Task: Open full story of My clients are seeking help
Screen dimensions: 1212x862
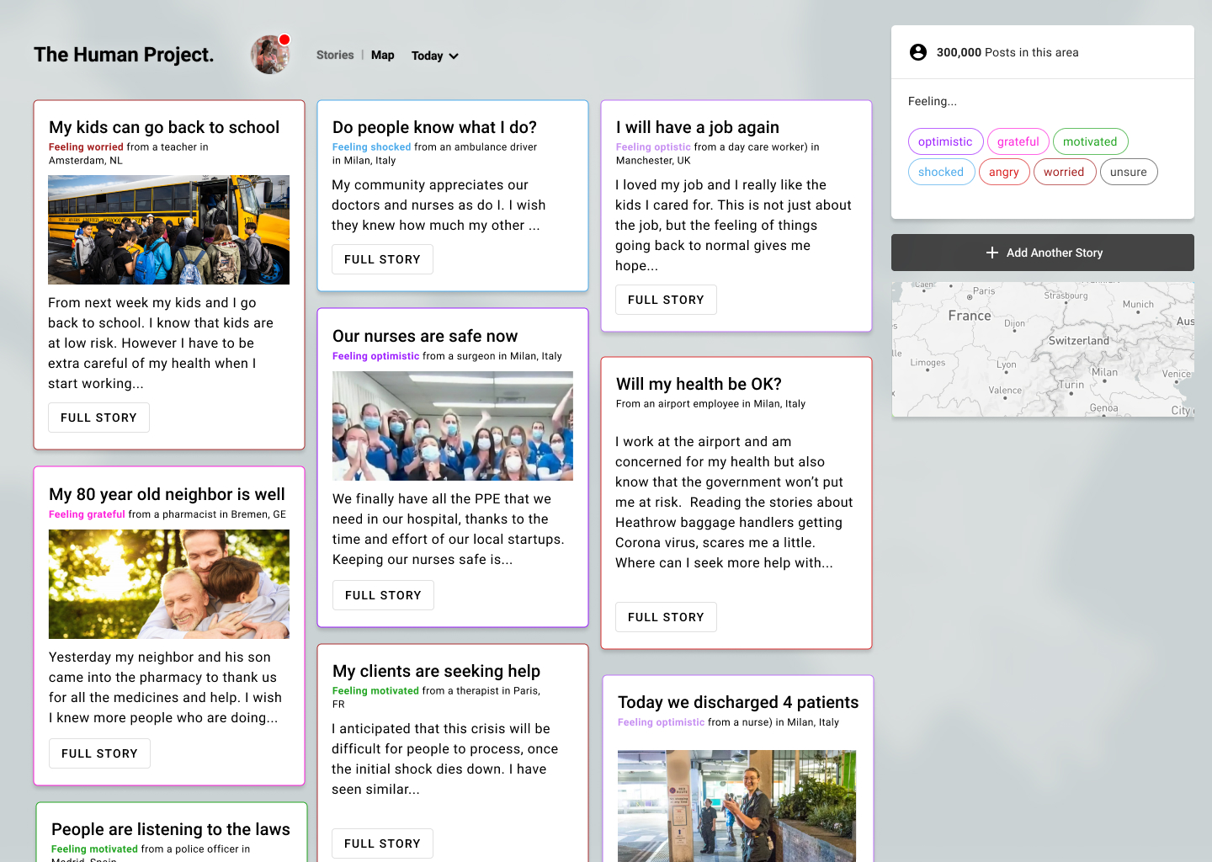Action: tap(382, 843)
